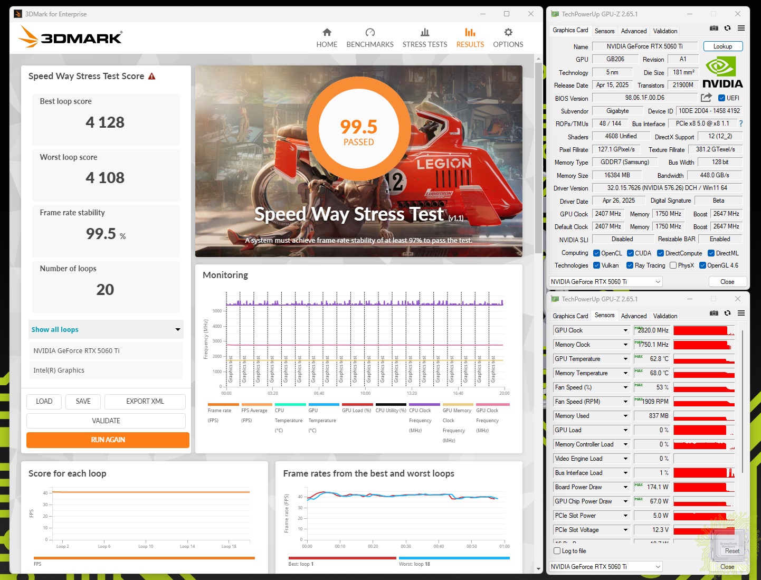Image resolution: width=761 pixels, height=580 pixels.
Task: Click the Bus Interface question mark icon
Action: 741,123
